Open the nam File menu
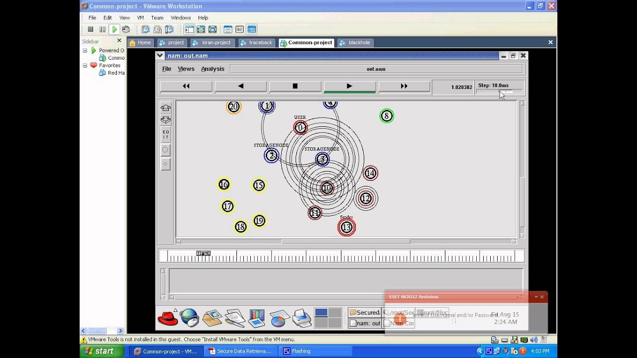Screen dimensions: 637x358 click(x=167, y=69)
